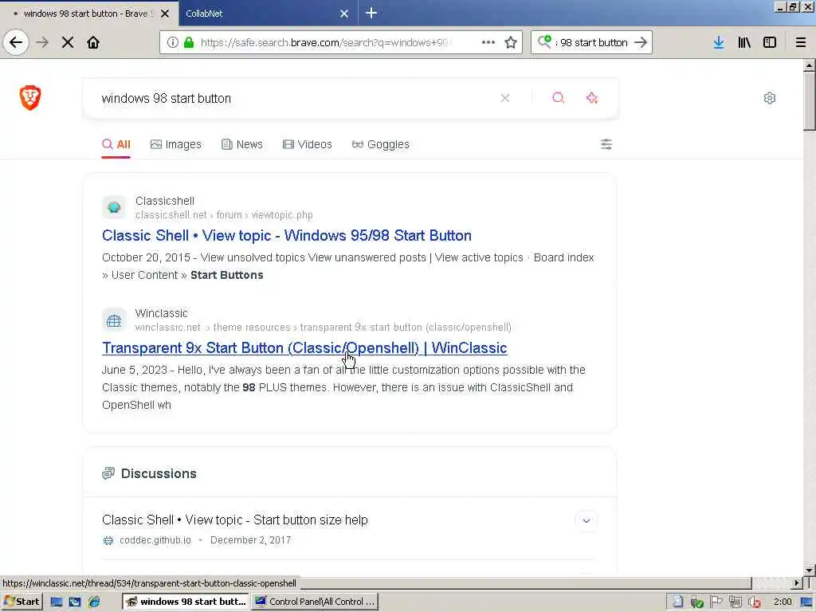The height and width of the screenshot is (612, 816).
Task: Open the Start button size help discussion title
Action: (235, 520)
